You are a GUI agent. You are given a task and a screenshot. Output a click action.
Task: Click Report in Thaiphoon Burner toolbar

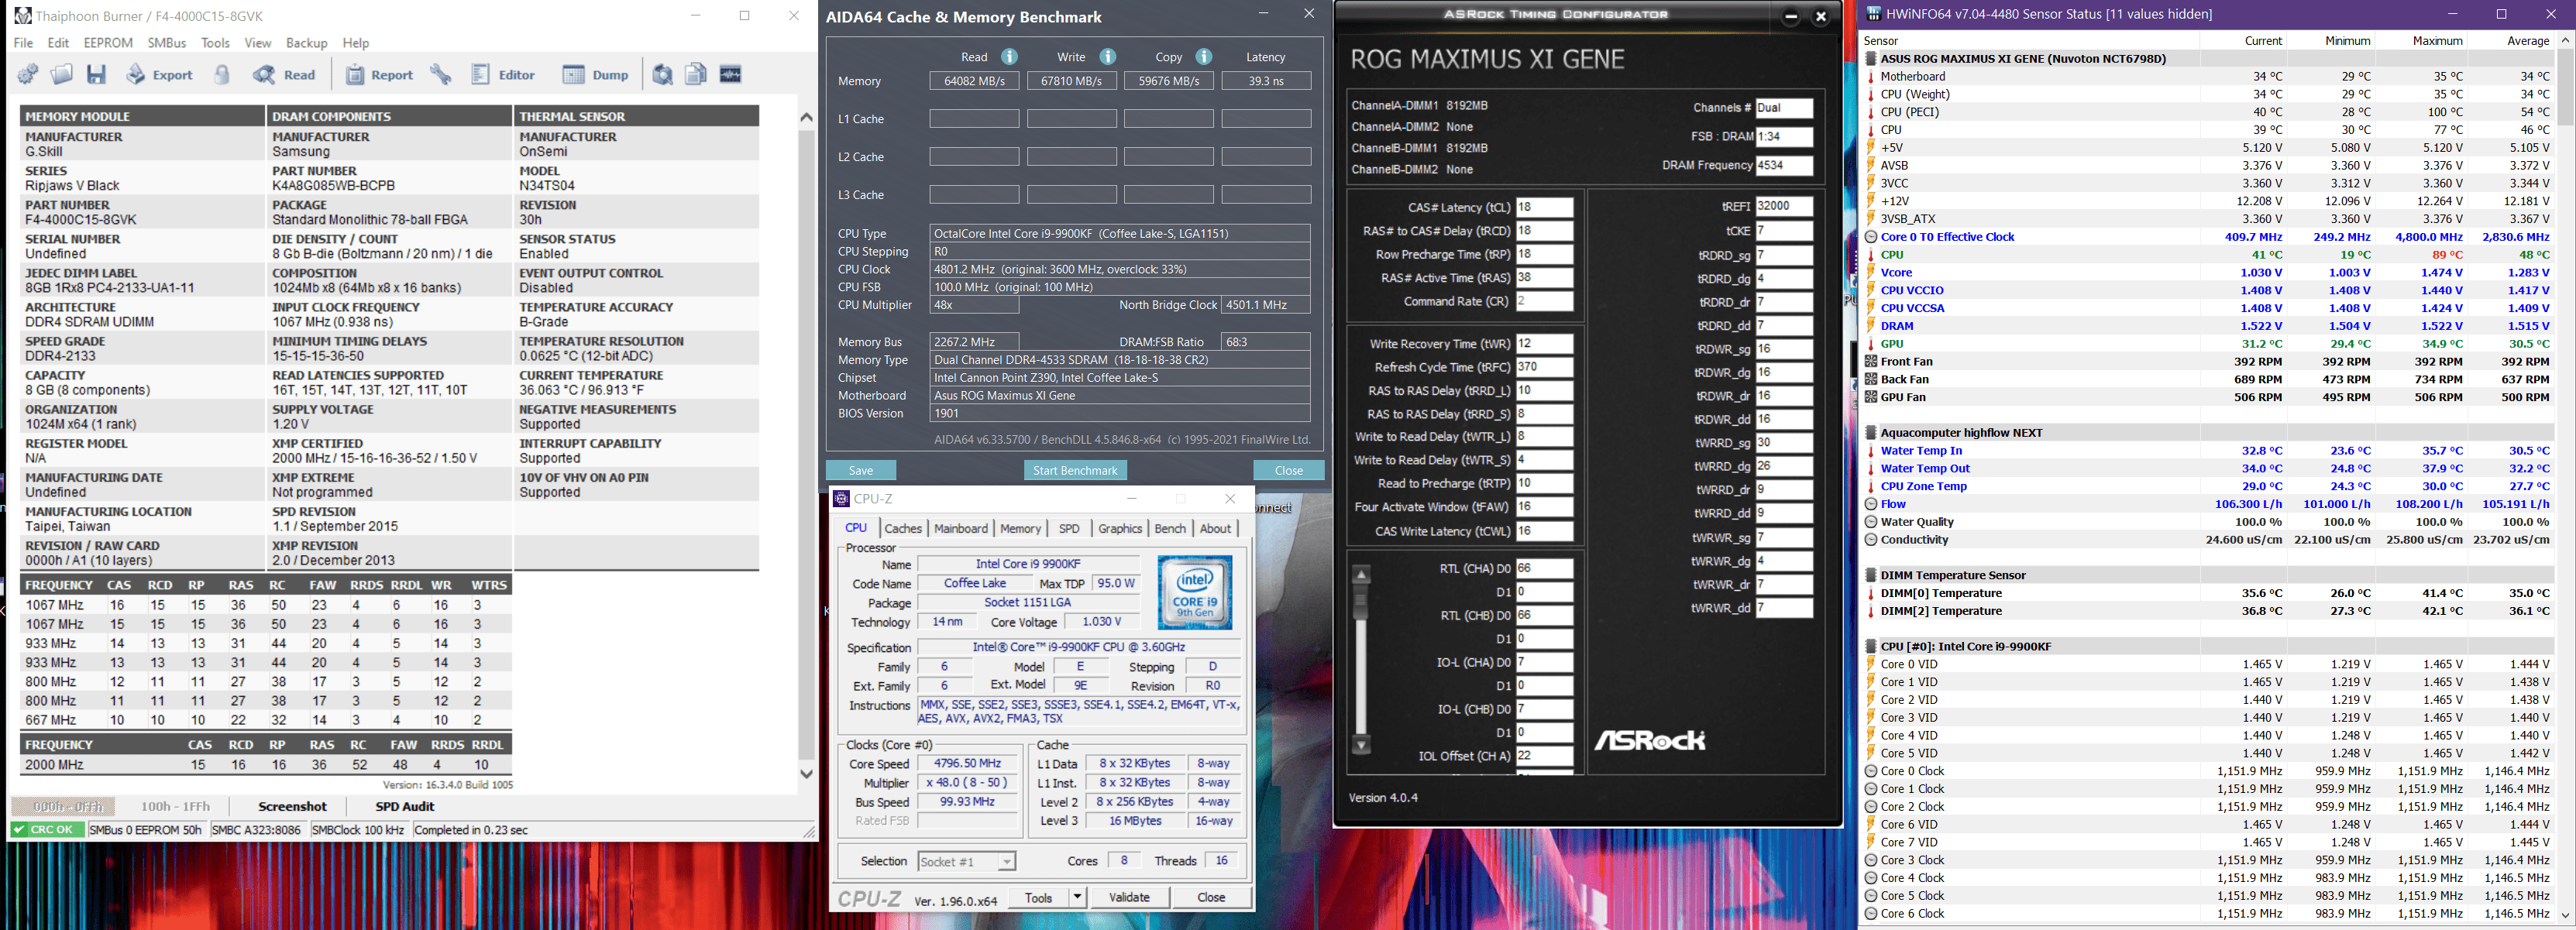tap(380, 75)
